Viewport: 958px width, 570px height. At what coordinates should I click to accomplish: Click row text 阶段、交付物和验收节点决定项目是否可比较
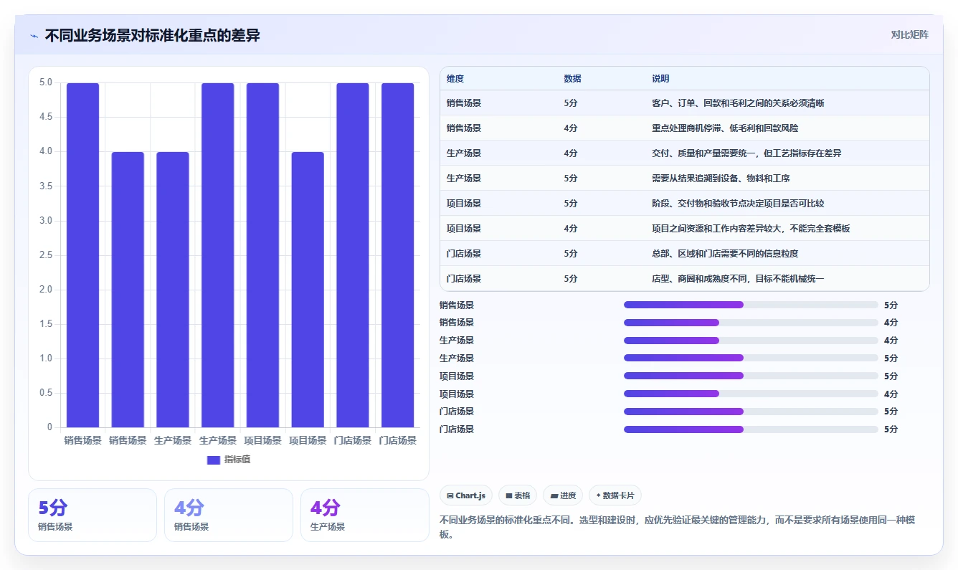pos(738,204)
